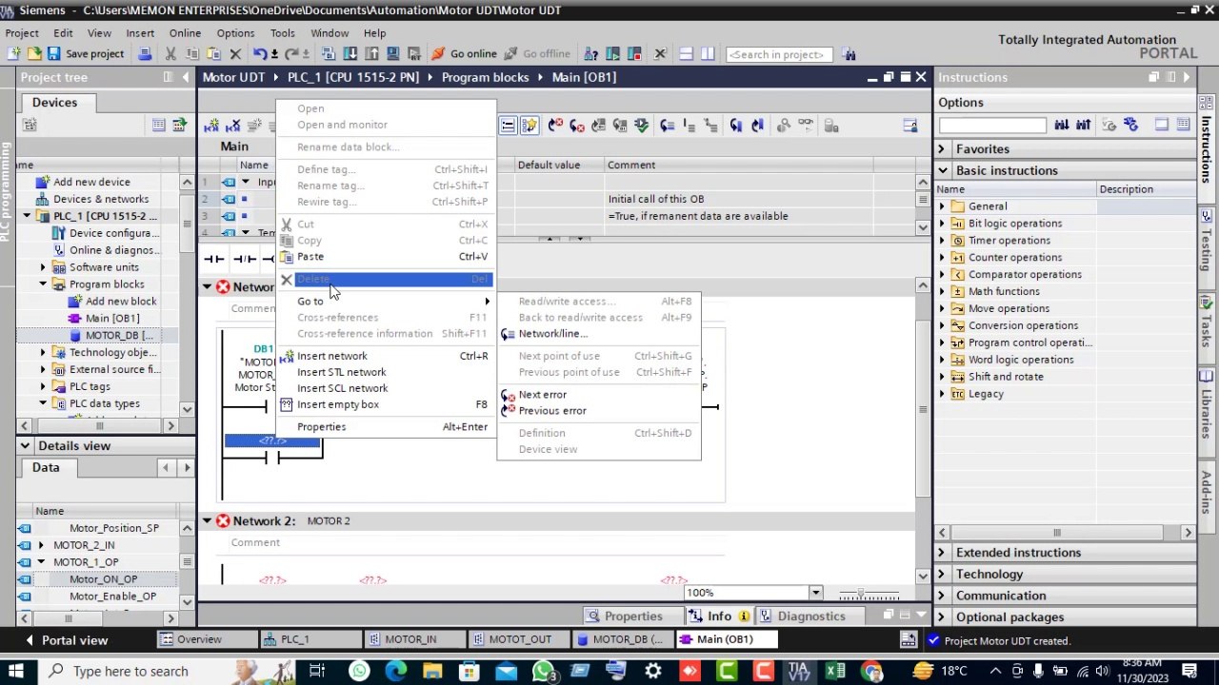Image resolution: width=1219 pixels, height=685 pixels.
Task: Open the Options menu
Action: pos(235,33)
